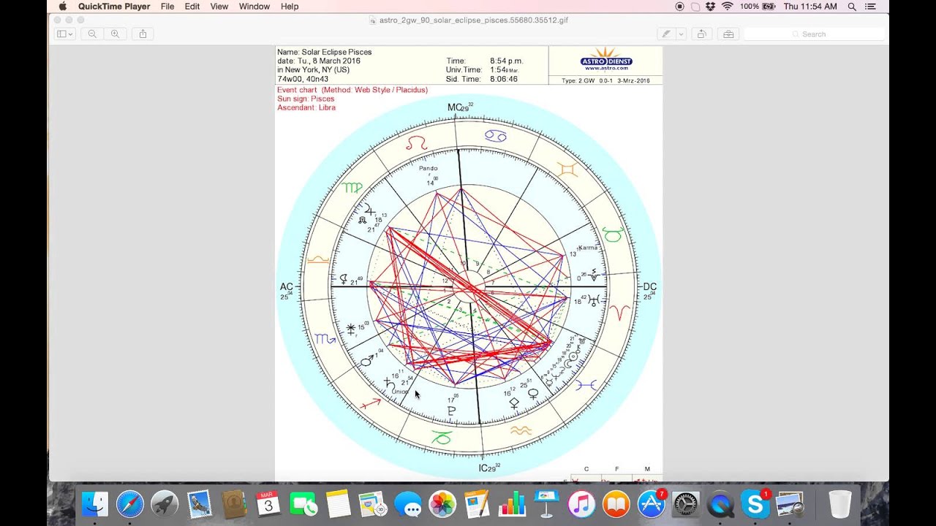Click the 'Union' label in the chart

[x=399, y=392]
